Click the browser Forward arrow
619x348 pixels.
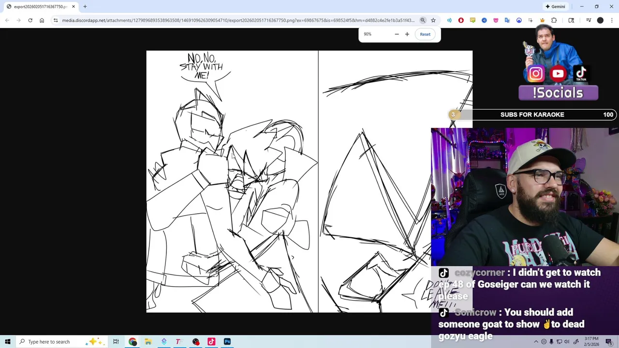pyautogui.click(x=18, y=20)
